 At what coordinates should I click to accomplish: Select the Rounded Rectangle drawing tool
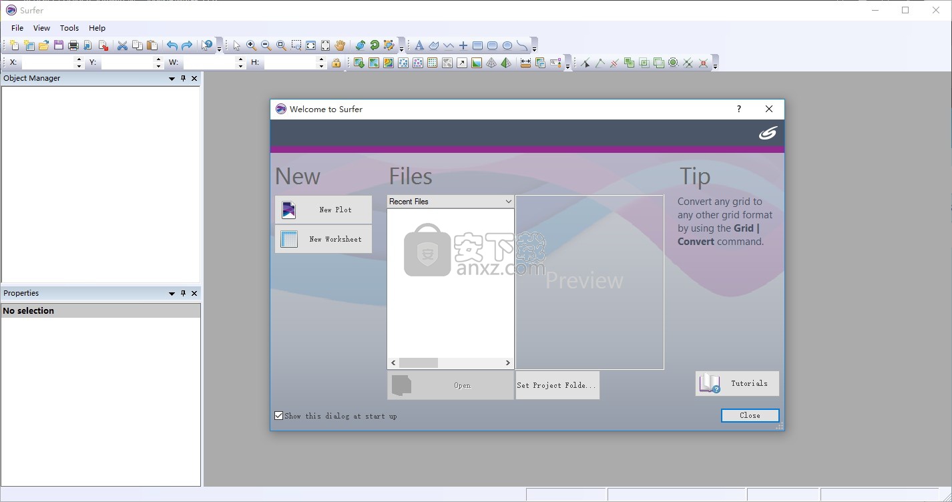[493, 45]
